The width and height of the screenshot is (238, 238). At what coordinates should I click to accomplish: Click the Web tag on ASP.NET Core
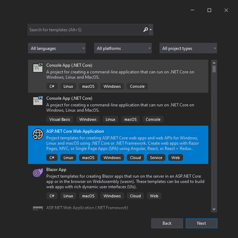tap(176, 158)
